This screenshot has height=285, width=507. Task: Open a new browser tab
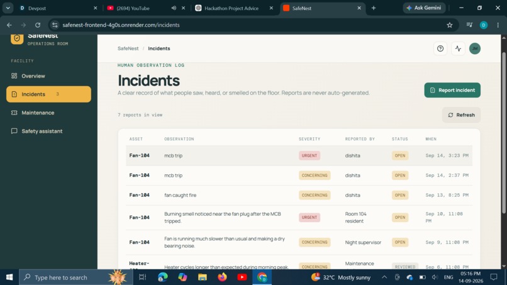(374, 8)
